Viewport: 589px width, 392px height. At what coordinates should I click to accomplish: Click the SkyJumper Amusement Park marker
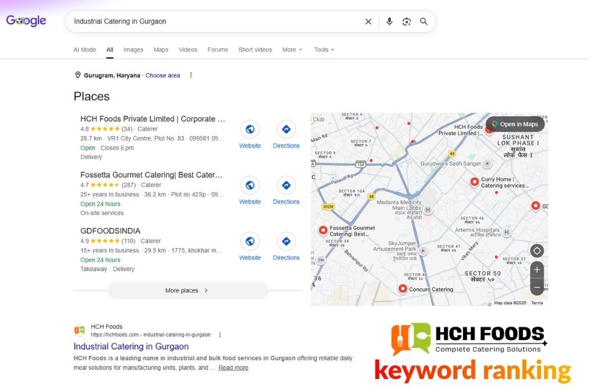pos(423,250)
